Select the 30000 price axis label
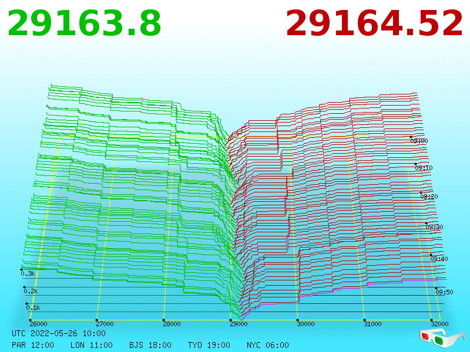 pyautogui.click(x=305, y=324)
